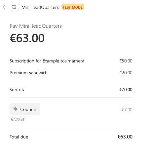Screen dimensions: 147x152
Task: Click the Coupon button
Action: tap(25, 109)
